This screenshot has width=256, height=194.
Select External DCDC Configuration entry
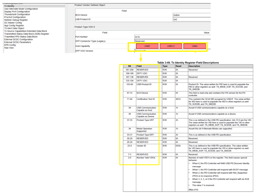coord(19,39)
